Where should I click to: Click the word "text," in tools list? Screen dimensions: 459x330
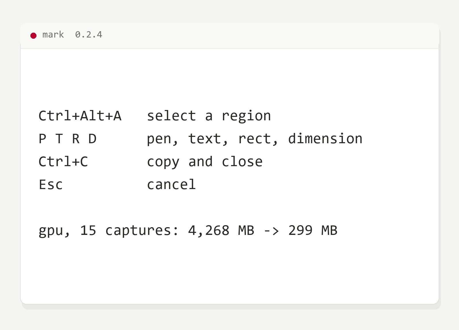209,139
